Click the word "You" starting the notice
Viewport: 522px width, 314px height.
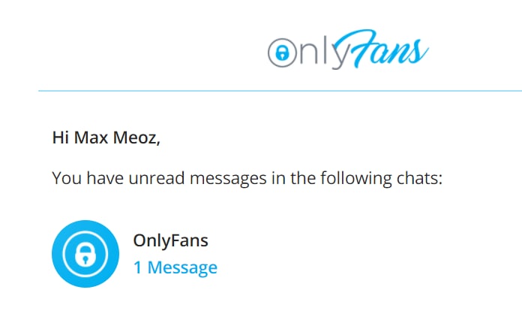point(67,178)
